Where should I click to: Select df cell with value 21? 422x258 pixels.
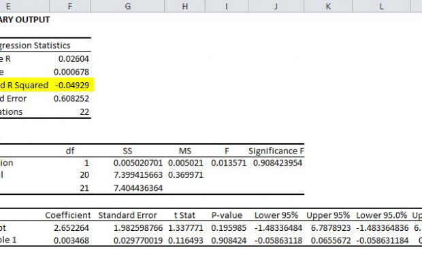click(x=84, y=188)
